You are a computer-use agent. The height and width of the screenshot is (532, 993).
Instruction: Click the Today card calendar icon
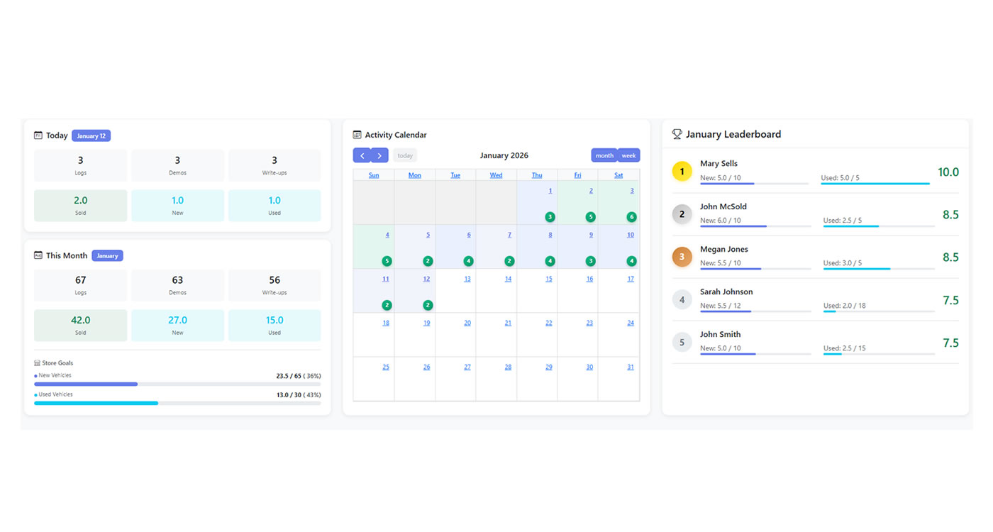coord(38,135)
